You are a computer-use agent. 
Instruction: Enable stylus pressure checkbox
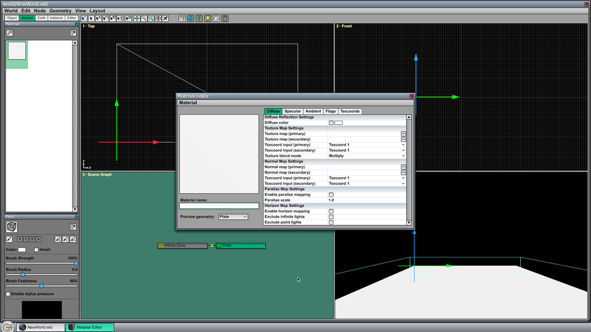pos(8,294)
